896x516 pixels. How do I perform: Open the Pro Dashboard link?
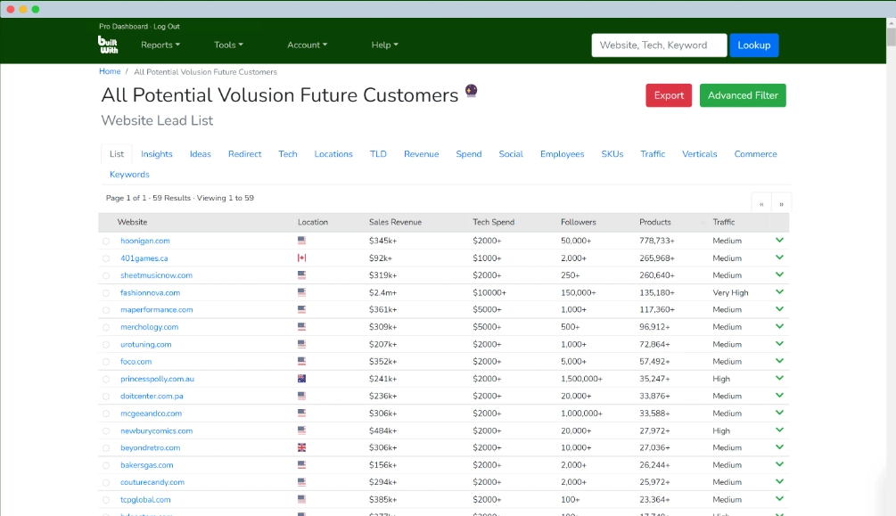[123, 26]
